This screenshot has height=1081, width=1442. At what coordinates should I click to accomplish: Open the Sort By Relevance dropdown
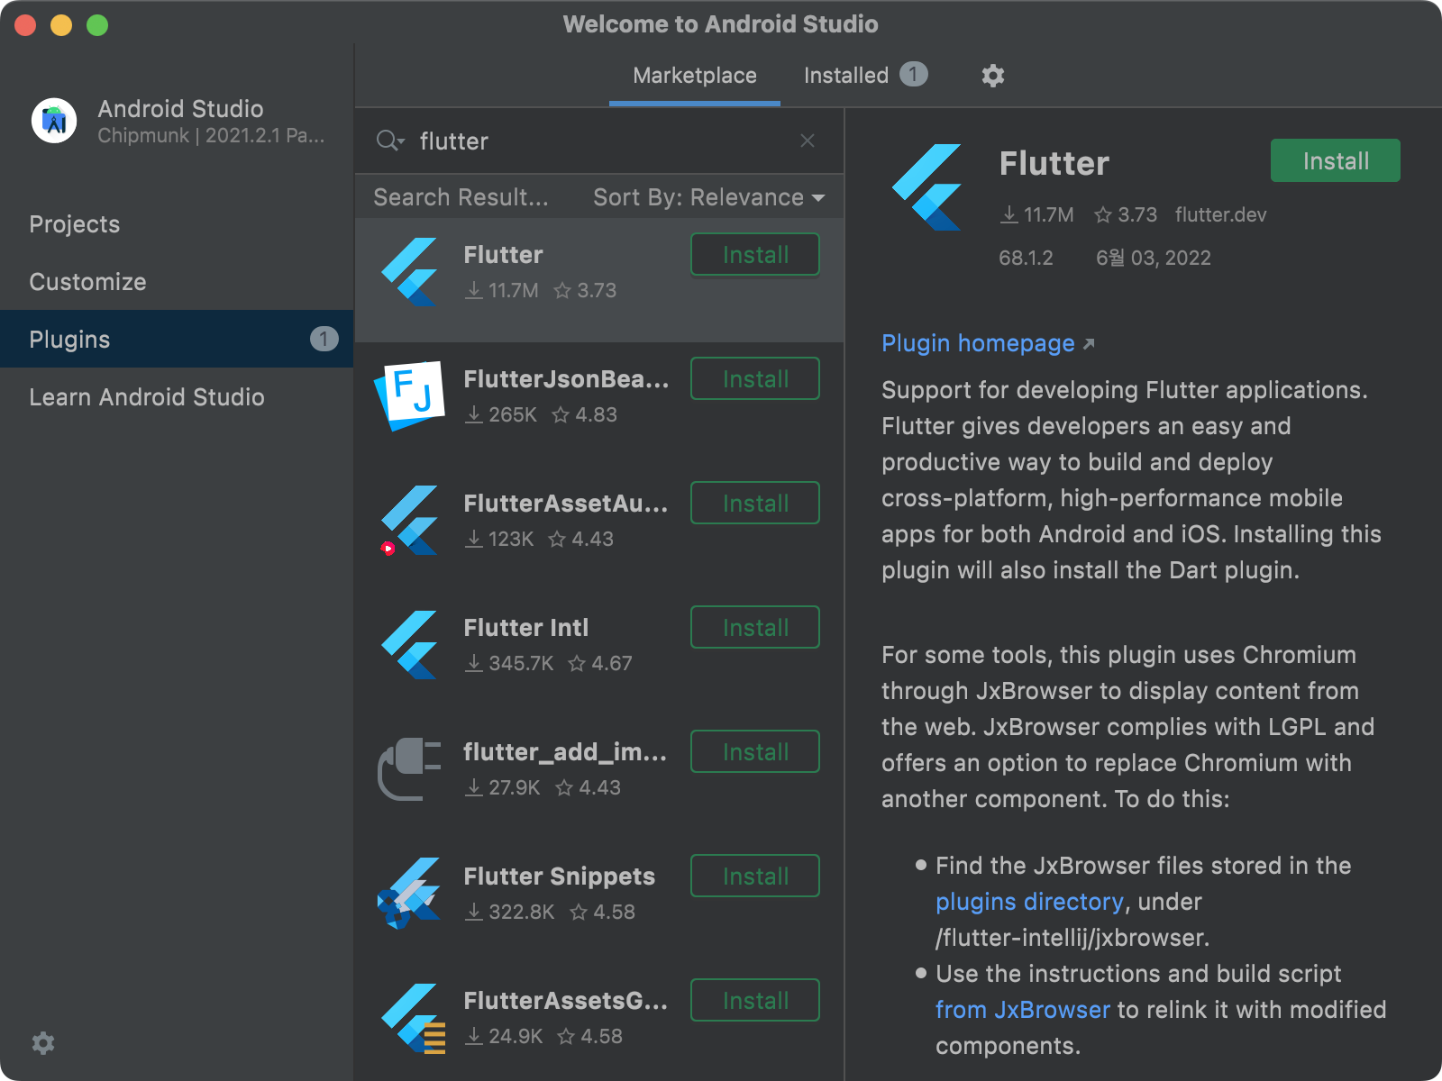coord(709,197)
